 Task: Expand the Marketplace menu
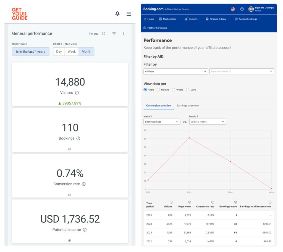tap(169, 19)
